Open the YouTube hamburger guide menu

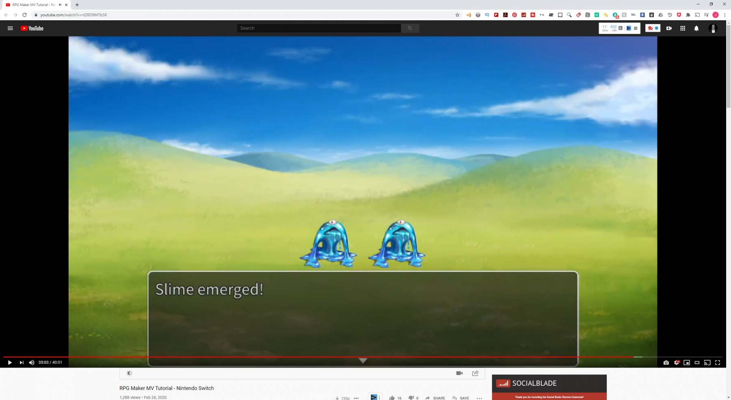[10, 28]
